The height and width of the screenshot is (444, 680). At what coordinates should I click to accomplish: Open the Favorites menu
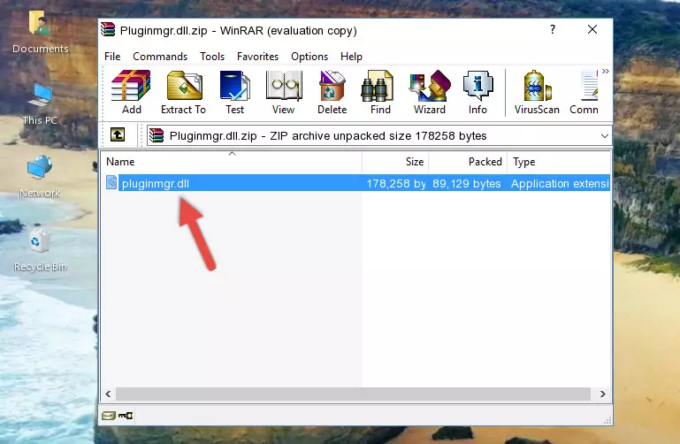click(x=257, y=57)
